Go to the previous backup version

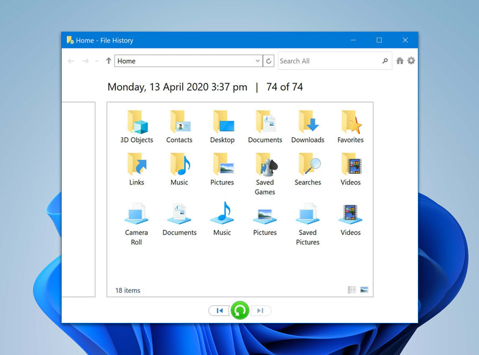(x=219, y=310)
